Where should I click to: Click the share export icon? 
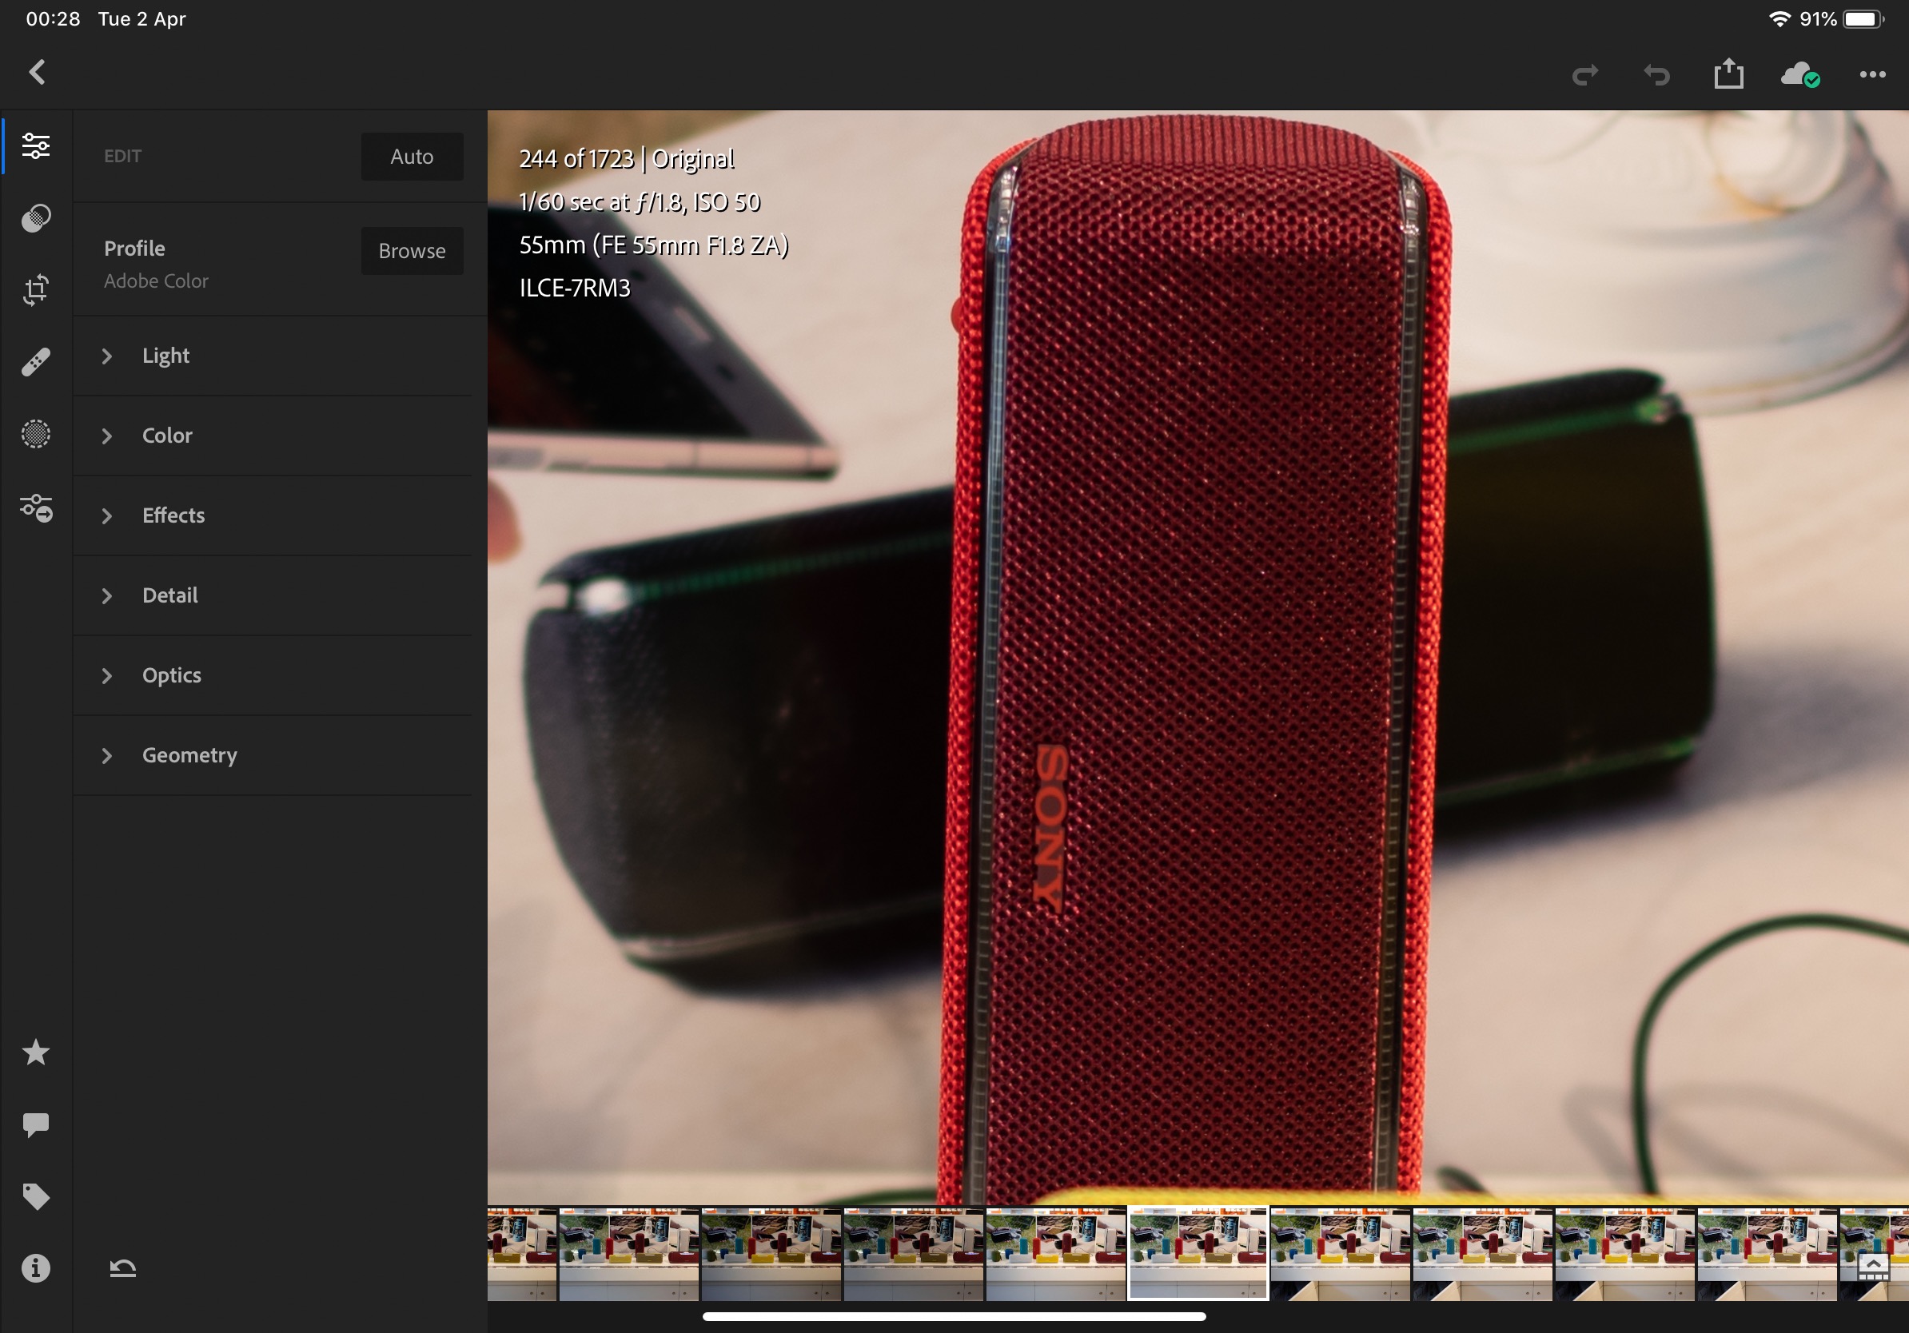(1728, 74)
